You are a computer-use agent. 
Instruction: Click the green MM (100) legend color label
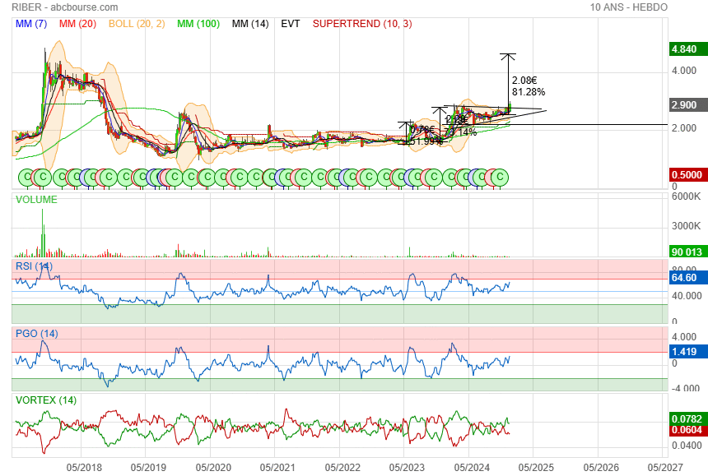pyautogui.click(x=198, y=24)
